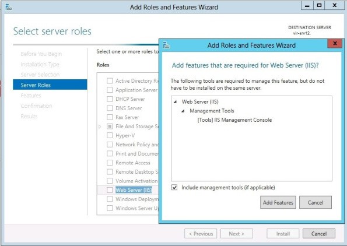Viewport: 347px width, 246px height.
Task: Cancel the required features dialog
Action: click(x=316, y=202)
